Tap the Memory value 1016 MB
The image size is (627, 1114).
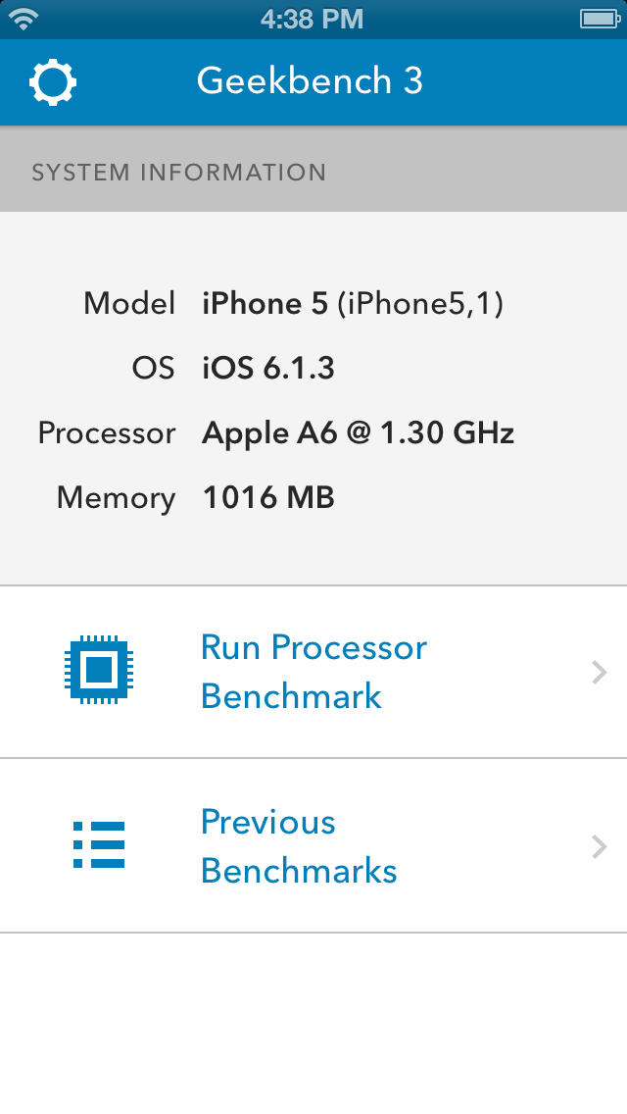268,497
